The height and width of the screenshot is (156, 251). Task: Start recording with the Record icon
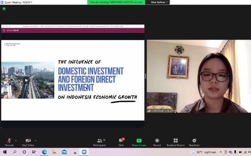[x=157, y=141]
